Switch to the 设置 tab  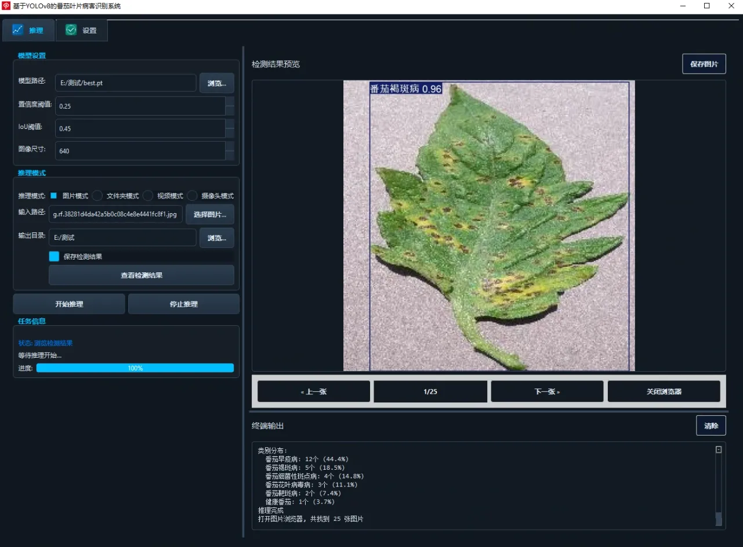pos(81,30)
